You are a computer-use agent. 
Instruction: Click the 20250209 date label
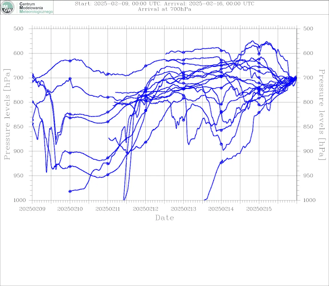click(32, 209)
